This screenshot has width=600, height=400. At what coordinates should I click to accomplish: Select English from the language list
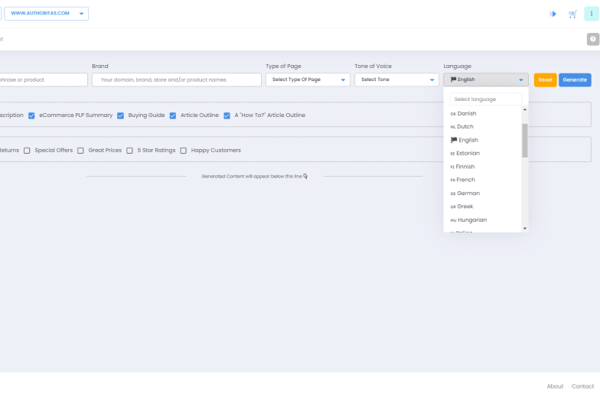pyautogui.click(x=482, y=140)
